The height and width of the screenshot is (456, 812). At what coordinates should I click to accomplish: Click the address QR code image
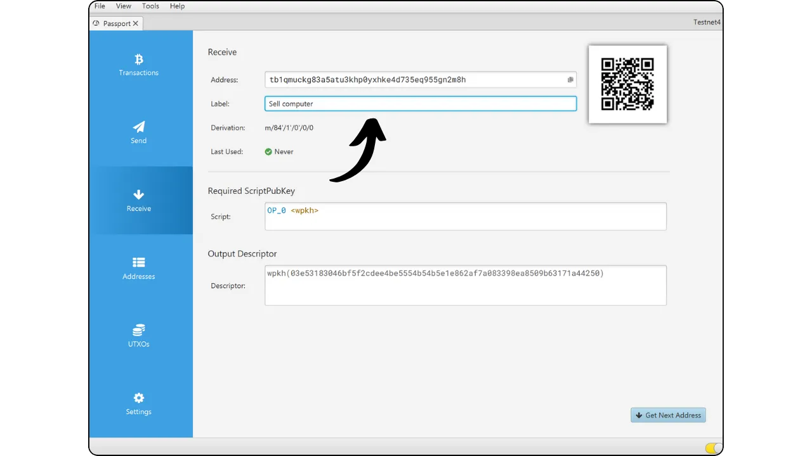pyautogui.click(x=627, y=84)
